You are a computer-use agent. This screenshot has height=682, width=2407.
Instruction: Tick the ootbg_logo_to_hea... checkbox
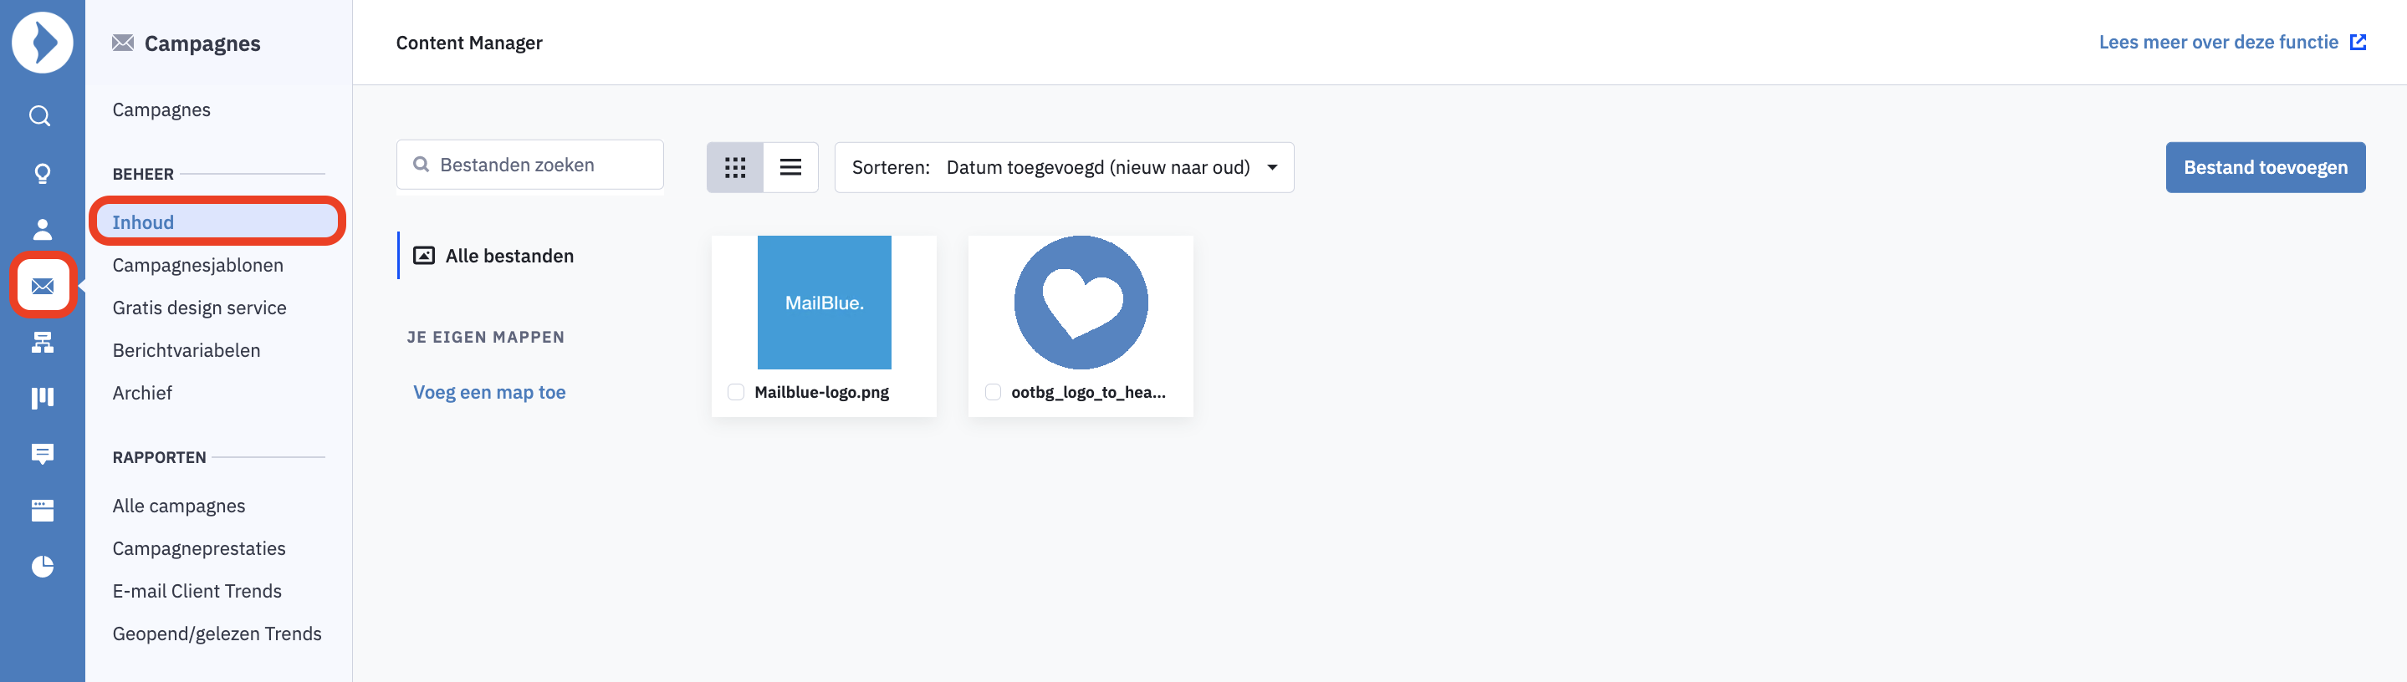pyautogui.click(x=993, y=392)
